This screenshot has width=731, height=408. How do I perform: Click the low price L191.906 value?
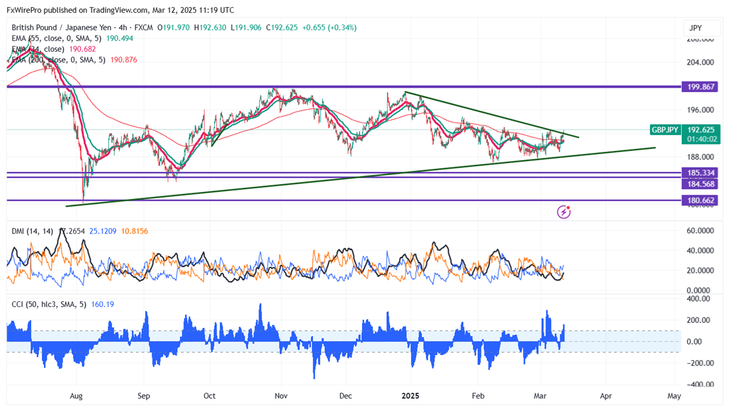click(x=246, y=27)
